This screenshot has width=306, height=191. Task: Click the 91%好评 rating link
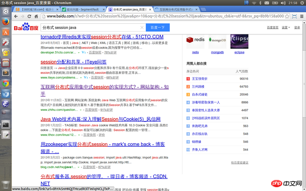[107, 110]
